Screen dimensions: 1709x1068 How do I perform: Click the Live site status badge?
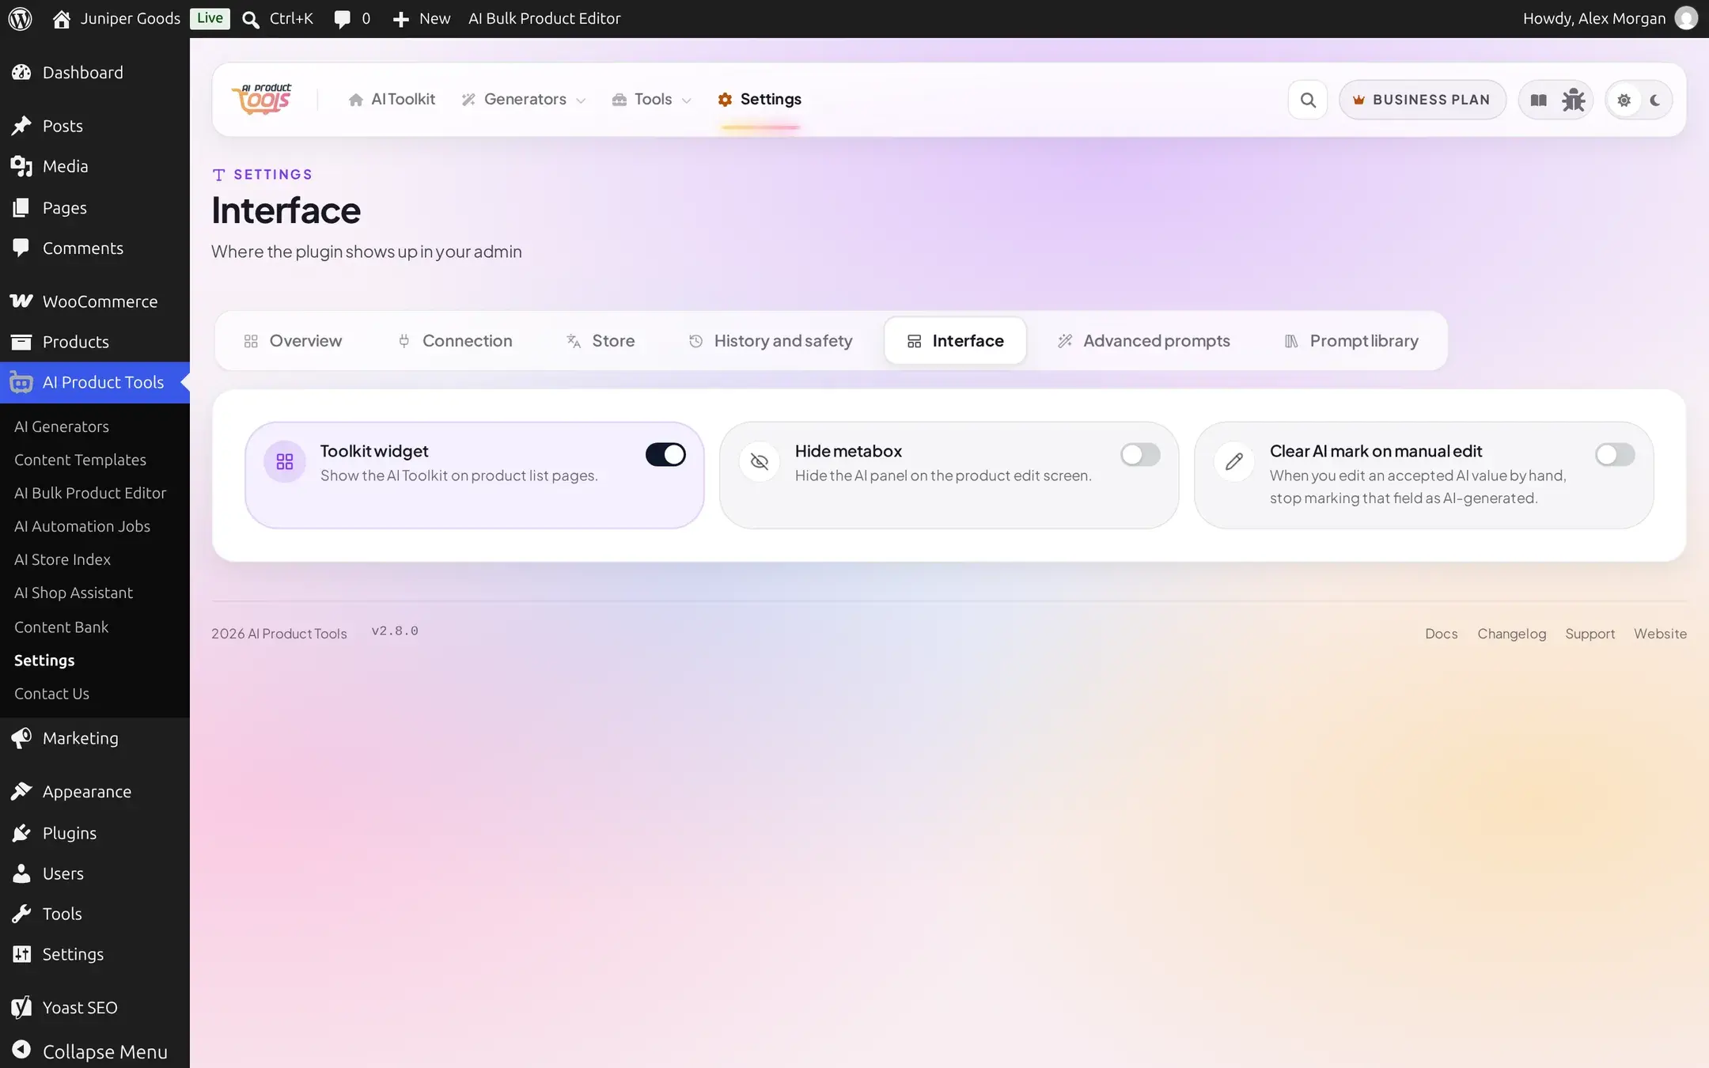pos(210,18)
